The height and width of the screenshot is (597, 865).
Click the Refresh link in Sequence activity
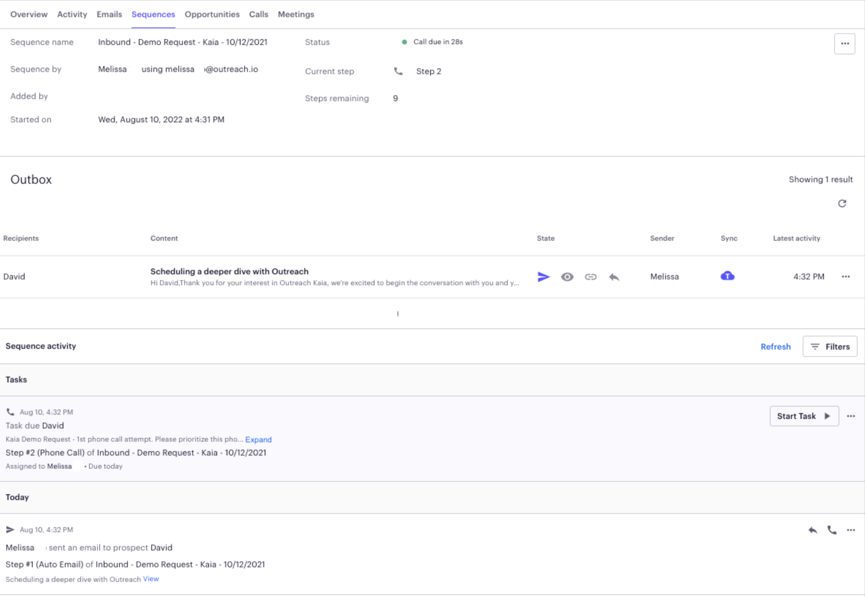[x=776, y=347]
